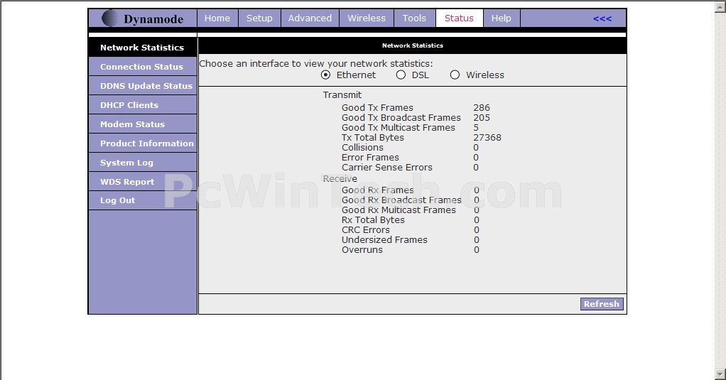Go to the Wireless tab
The width and height of the screenshot is (726, 380).
tap(367, 18)
